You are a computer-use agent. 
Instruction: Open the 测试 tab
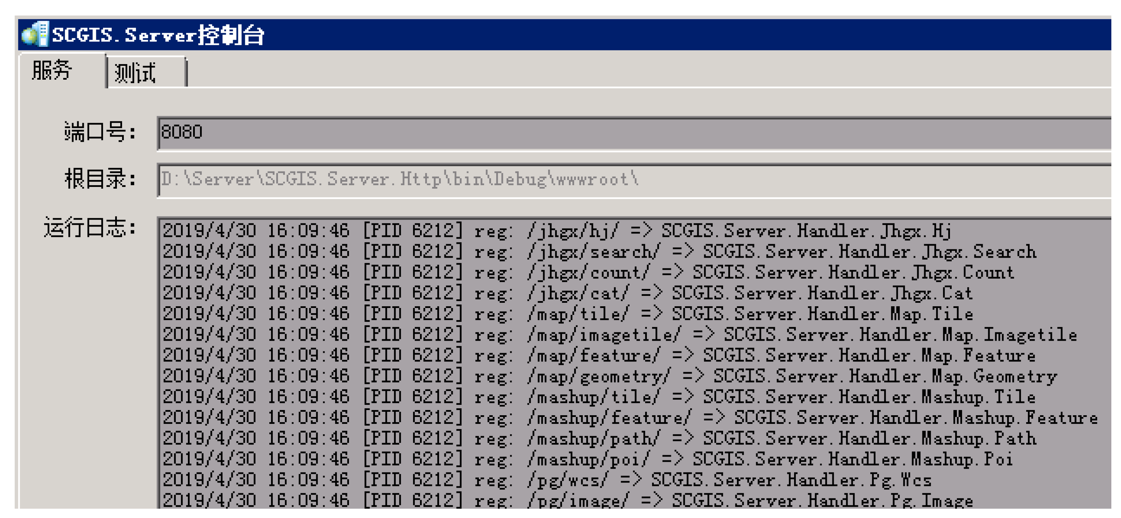pyautogui.click(x=136, y=72)
